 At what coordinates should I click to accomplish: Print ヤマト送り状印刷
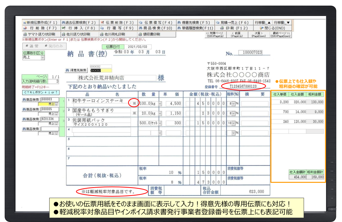tap(41, 34)
